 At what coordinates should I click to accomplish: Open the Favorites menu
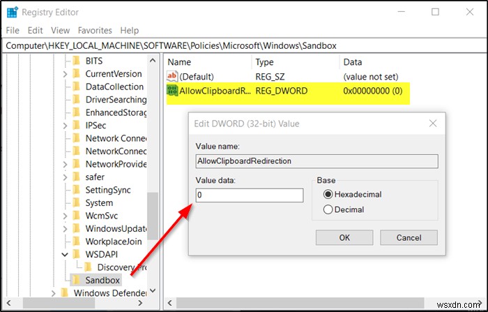95,30
